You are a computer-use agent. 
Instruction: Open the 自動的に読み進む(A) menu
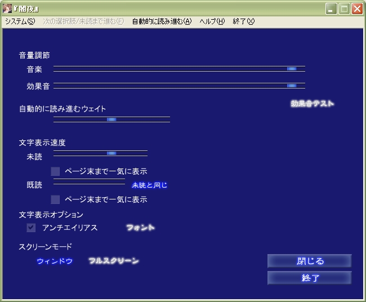pyautogui.click(x=162, y=21)
